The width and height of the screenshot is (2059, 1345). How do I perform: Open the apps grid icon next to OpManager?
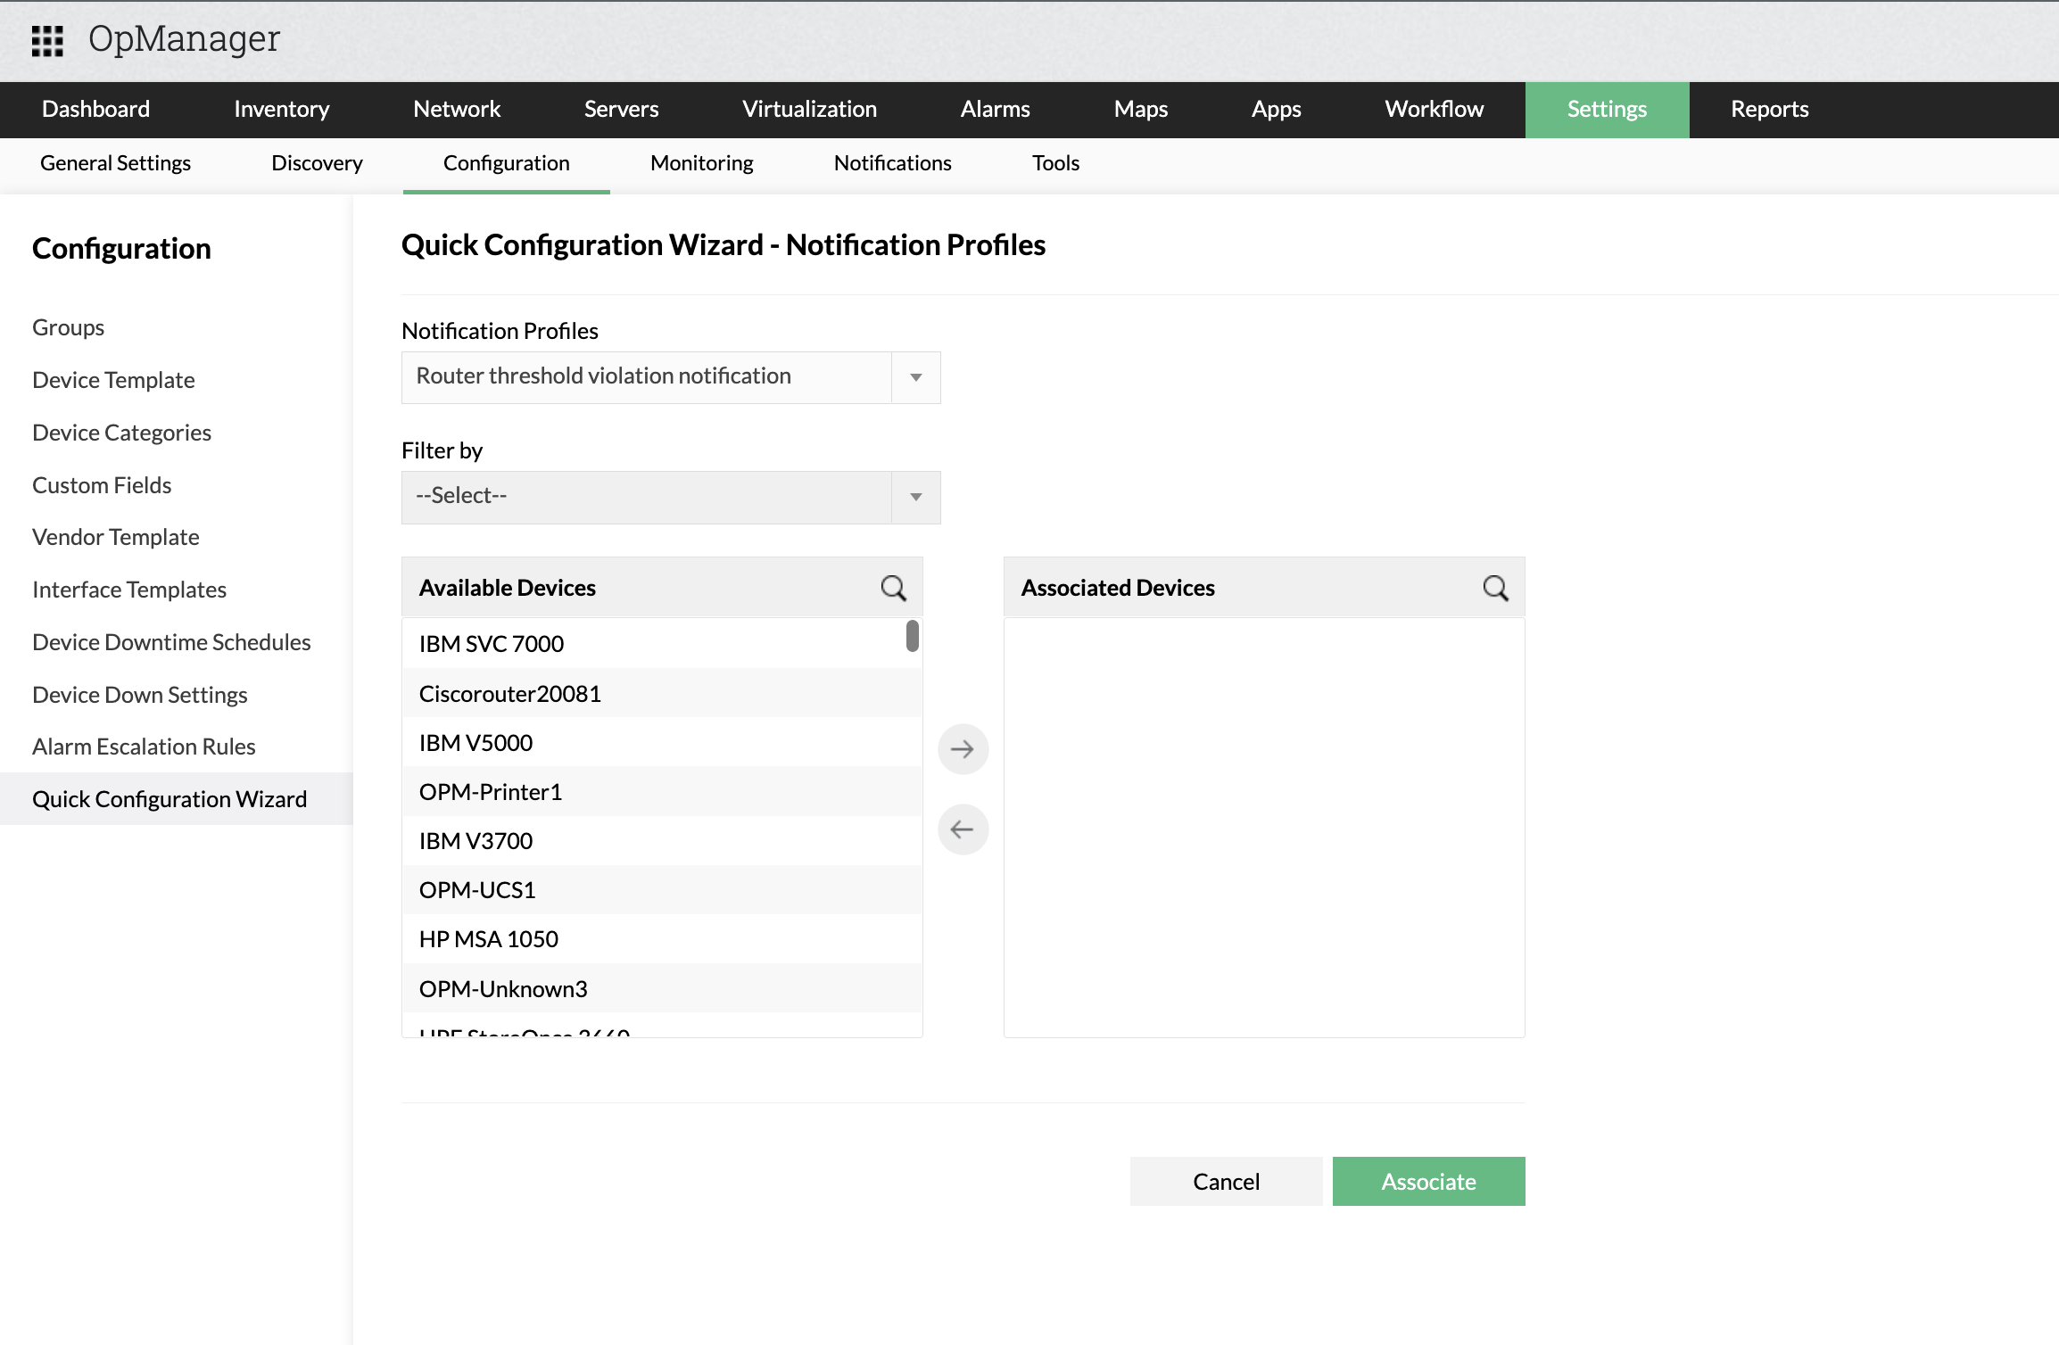[47, 40]
